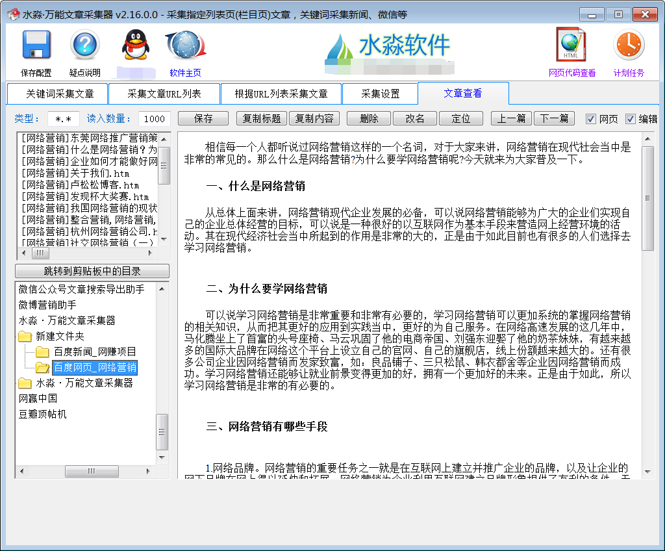Click the 复制内容 button
665x551 pixels.
pyautogui.click(x=314, y=118)
